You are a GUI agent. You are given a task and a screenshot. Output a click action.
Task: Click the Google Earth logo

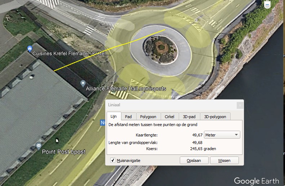(257, 181)
